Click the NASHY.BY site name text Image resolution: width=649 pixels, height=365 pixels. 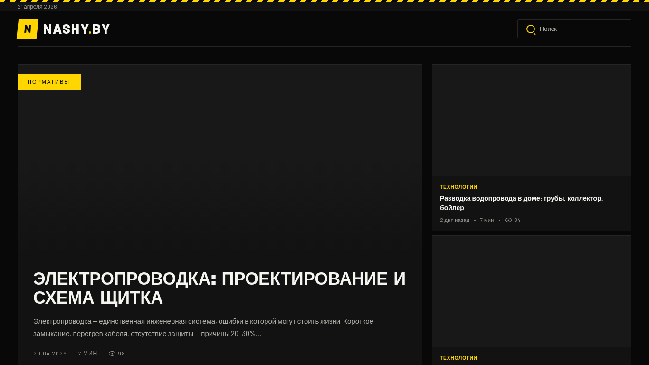[76, 29]
